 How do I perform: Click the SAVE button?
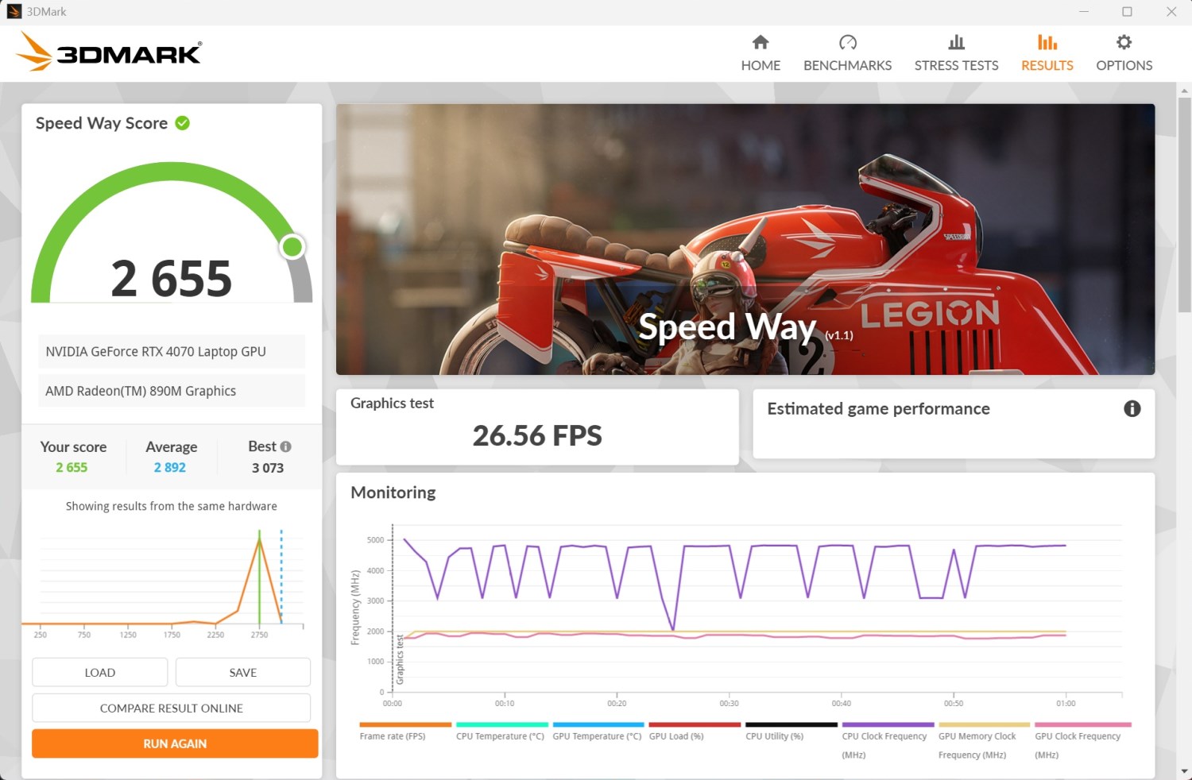coord(243,672)
